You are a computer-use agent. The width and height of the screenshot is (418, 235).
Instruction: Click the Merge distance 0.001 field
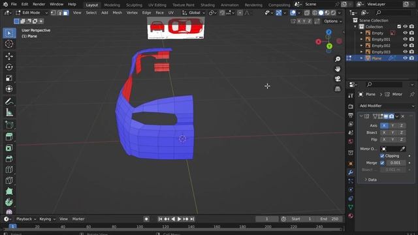pos(396,163)
